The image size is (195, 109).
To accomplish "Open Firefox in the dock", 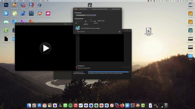I will pos(122,105).
